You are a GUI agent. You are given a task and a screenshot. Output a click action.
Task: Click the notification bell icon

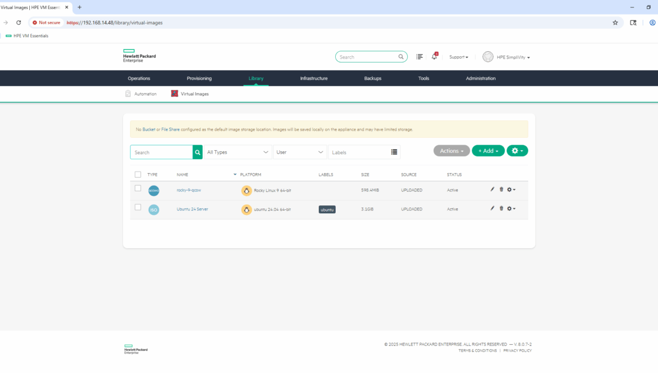click(434, 57)
